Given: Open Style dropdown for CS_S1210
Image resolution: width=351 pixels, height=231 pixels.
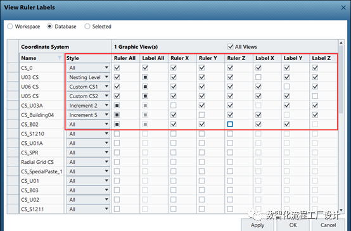Looking at the screenshot, I should pyautogui.click(x=88, y=134).
